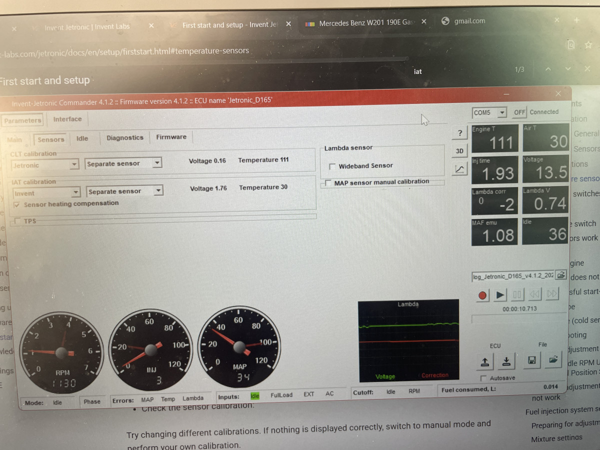Expand IAT Separate sensor dropdown

coord(157,191)
